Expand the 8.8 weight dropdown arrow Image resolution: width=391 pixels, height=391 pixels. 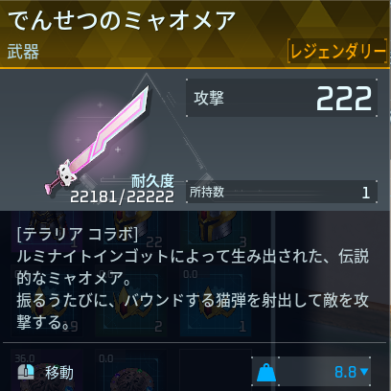point(364,372)
